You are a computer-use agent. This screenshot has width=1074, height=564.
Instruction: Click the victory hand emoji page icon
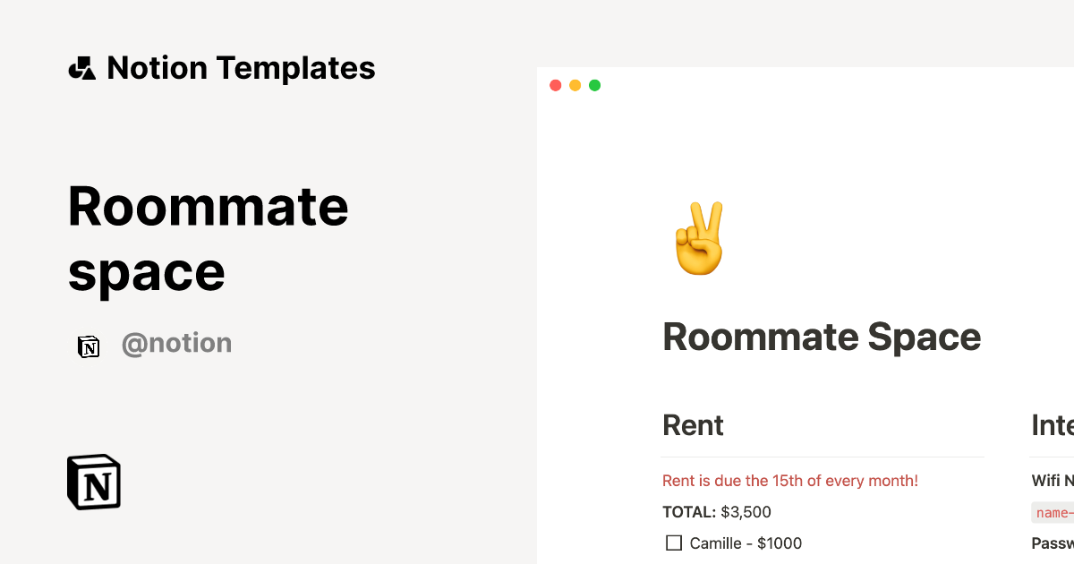[699, 239]
